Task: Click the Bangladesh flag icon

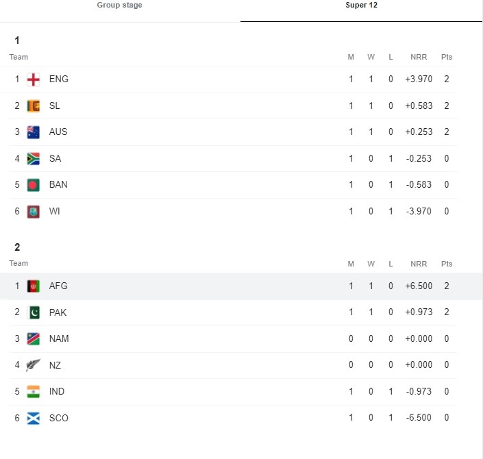Action: coord(34,185)
